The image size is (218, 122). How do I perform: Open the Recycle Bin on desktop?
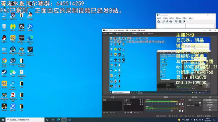pos(4,27)
